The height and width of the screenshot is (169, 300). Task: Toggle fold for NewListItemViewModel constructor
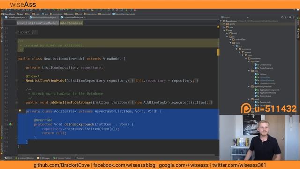[x=16, y=81]
